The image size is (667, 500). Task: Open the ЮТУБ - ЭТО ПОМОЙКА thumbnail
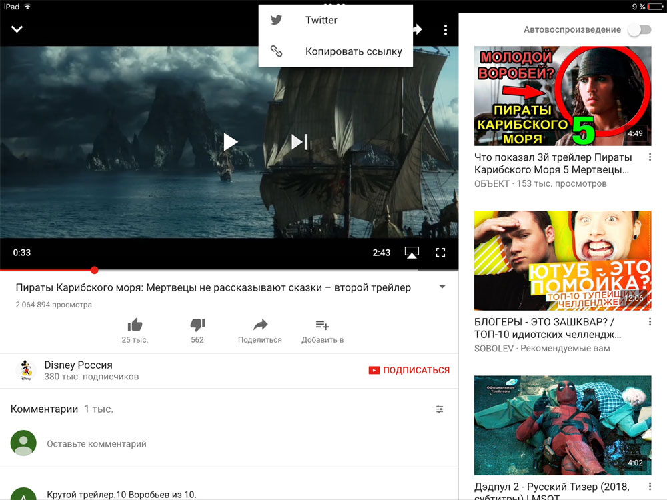(x=562, y=261)
